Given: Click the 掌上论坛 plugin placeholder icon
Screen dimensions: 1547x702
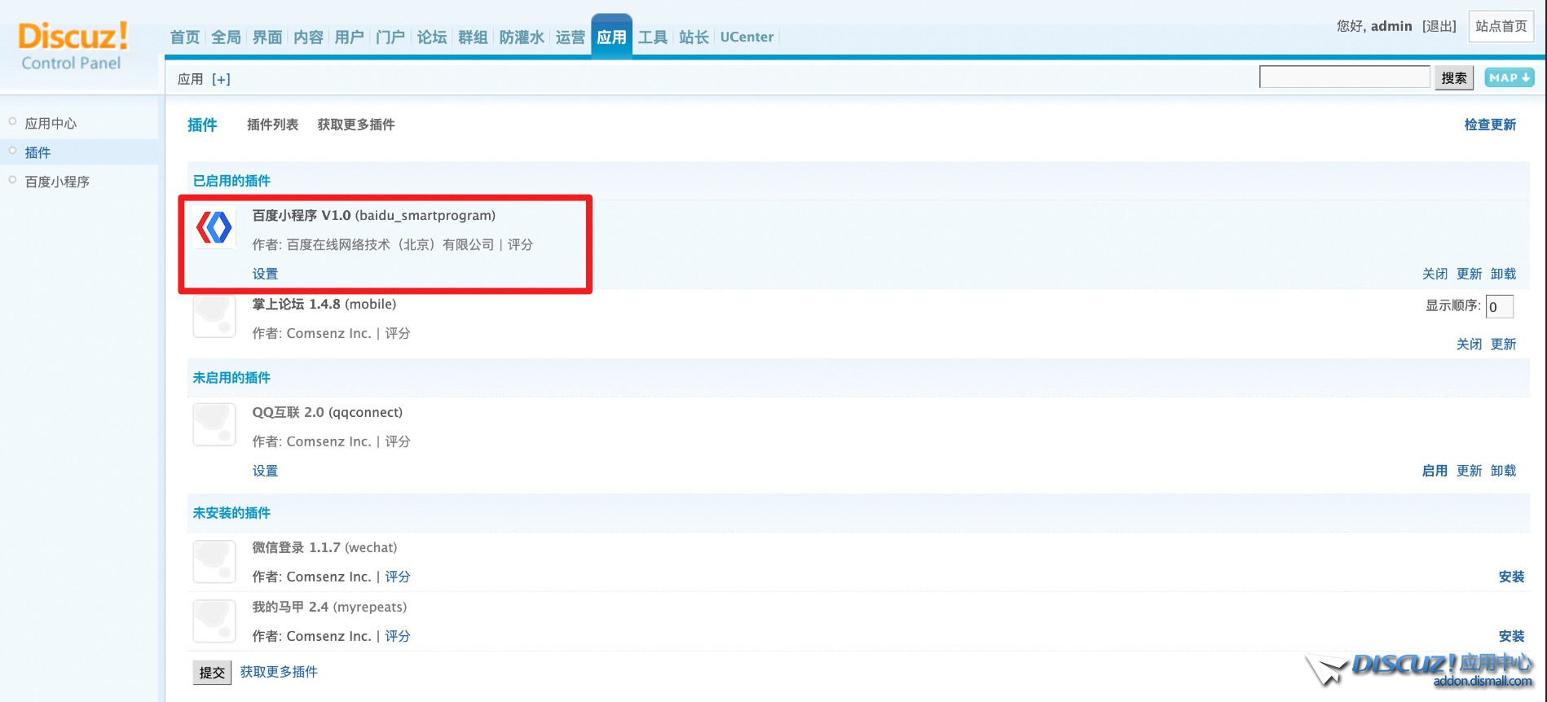Looking at the screenshot, I should (214, 317).
